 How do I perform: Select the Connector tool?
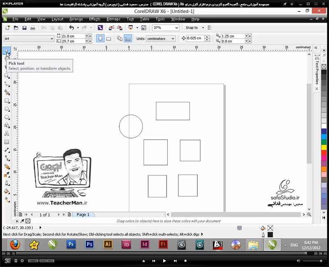pos(7,158)
